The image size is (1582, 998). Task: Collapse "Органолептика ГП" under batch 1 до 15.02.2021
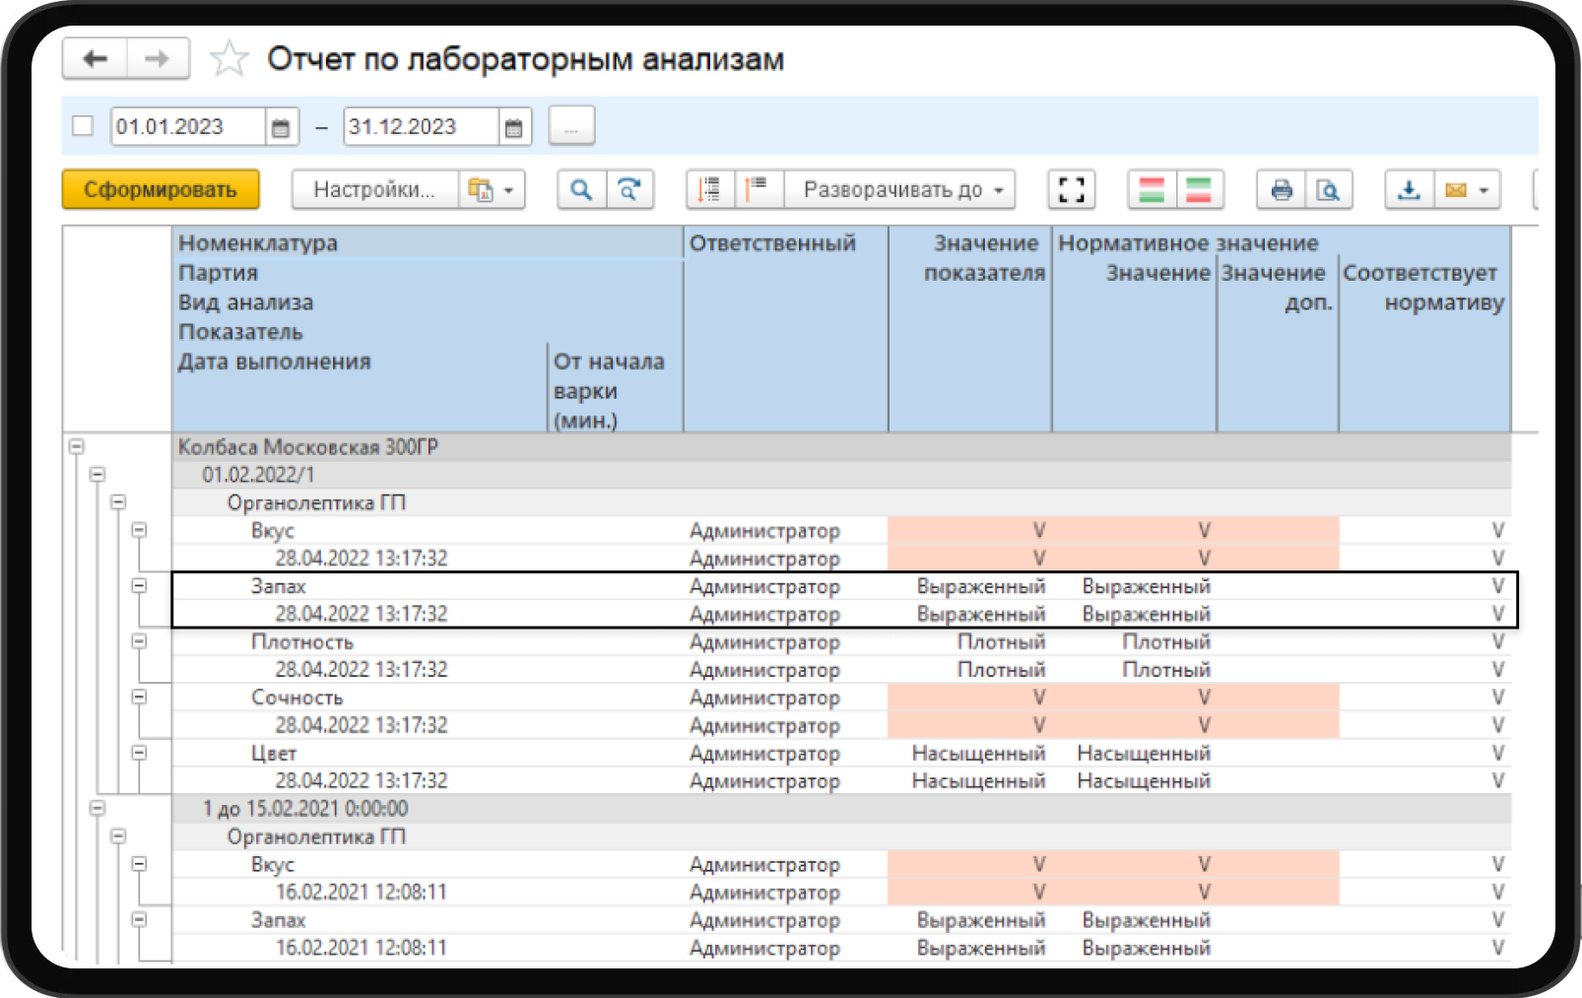[x=118, y=835]
